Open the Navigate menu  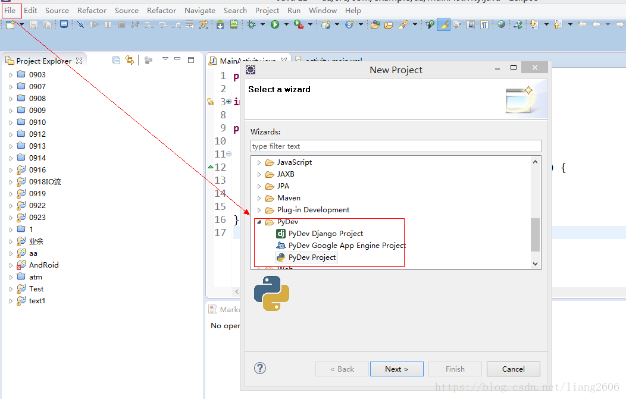coord(199,10)
